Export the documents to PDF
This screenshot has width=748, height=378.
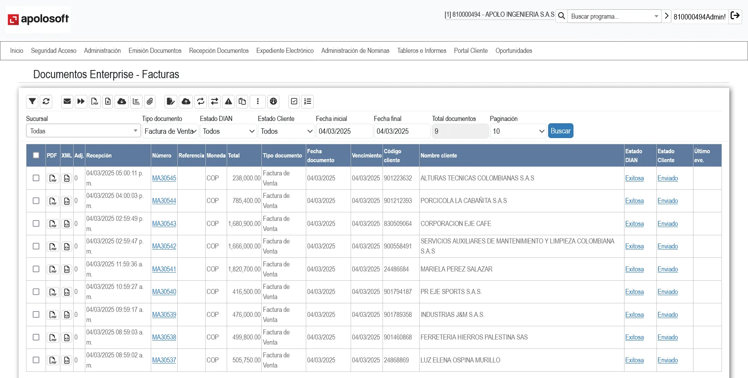tap(95, 101)
